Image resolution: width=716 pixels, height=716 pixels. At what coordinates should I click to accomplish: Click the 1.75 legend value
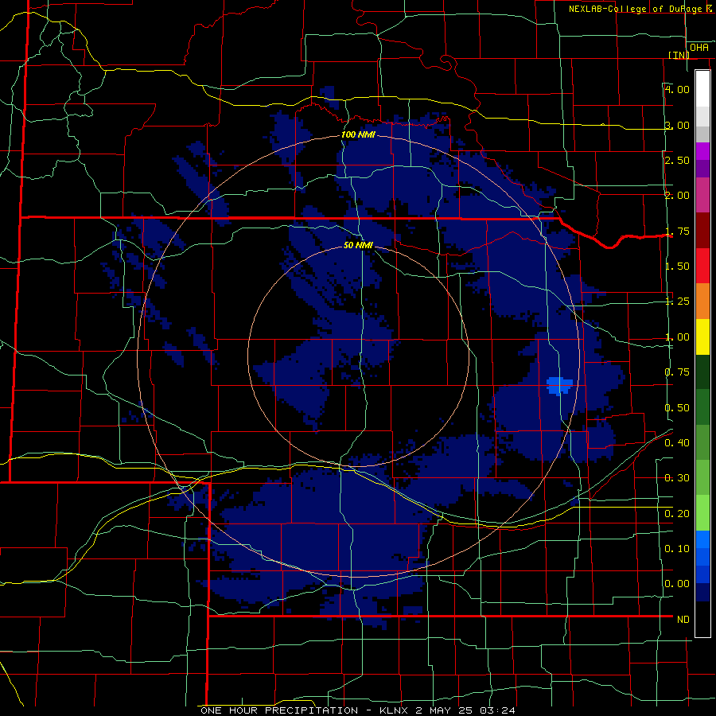pos(677,231)
